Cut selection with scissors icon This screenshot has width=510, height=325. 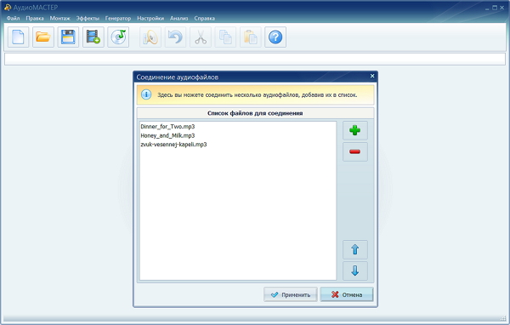[x=201, y=37]
